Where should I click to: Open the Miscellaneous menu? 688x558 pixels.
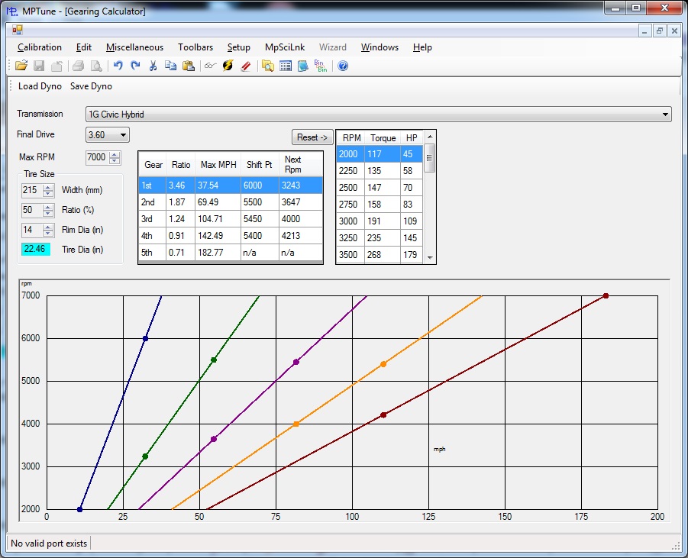click(134, 47)
